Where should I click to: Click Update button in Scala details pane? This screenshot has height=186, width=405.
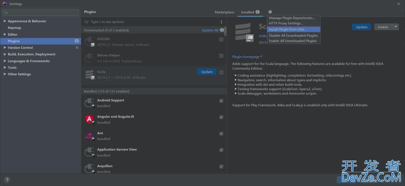tap(361, 27)
